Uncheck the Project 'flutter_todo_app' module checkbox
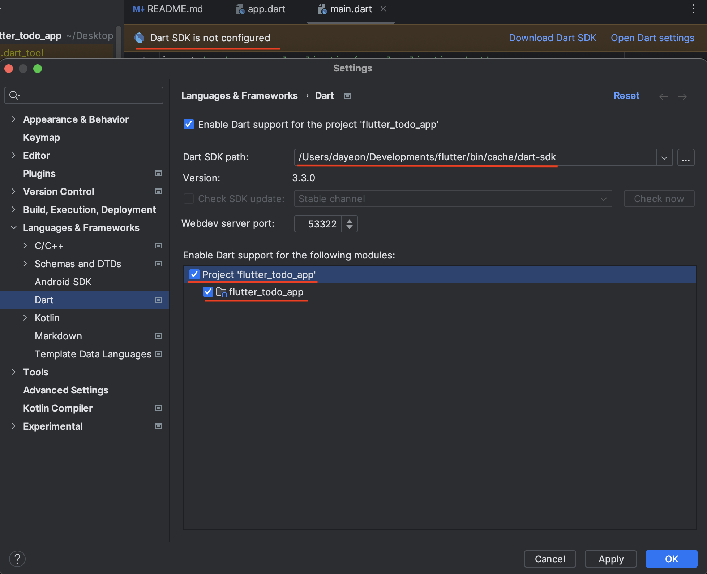The image size is (707, 574). tap(194, 275)
